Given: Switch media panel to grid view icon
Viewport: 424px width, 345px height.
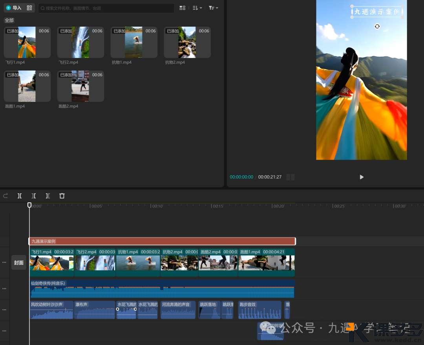Looking at the screenshot, I should click(183, 8).
